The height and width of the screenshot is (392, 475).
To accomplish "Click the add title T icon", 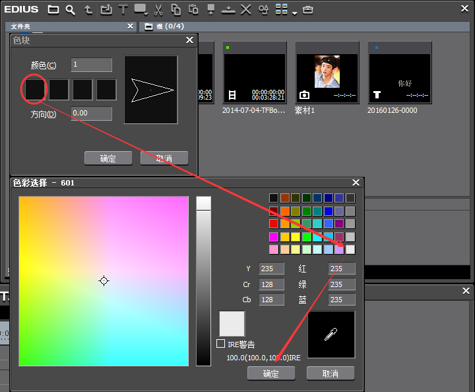I will pyautogui.click(x=123, y=10).
